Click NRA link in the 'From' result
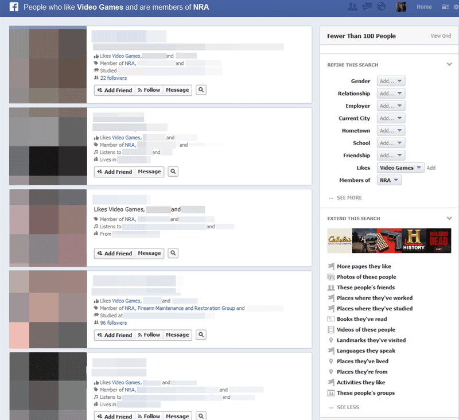The width and height of the screenshot is (459, 420). coord(130,219)
